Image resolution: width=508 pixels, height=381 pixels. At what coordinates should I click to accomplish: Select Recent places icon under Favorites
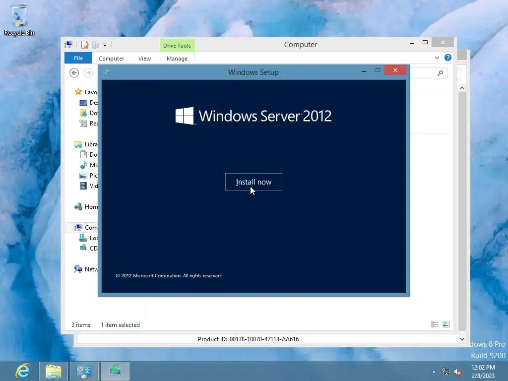(x=83, y=124)
